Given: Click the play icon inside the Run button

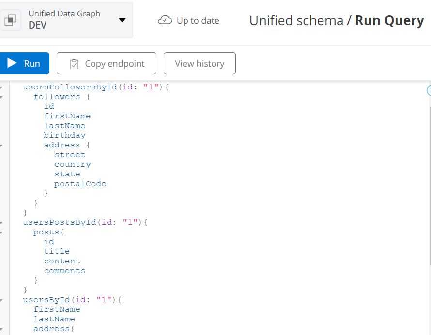Looking at the screenshot, I should pos(12,63).
